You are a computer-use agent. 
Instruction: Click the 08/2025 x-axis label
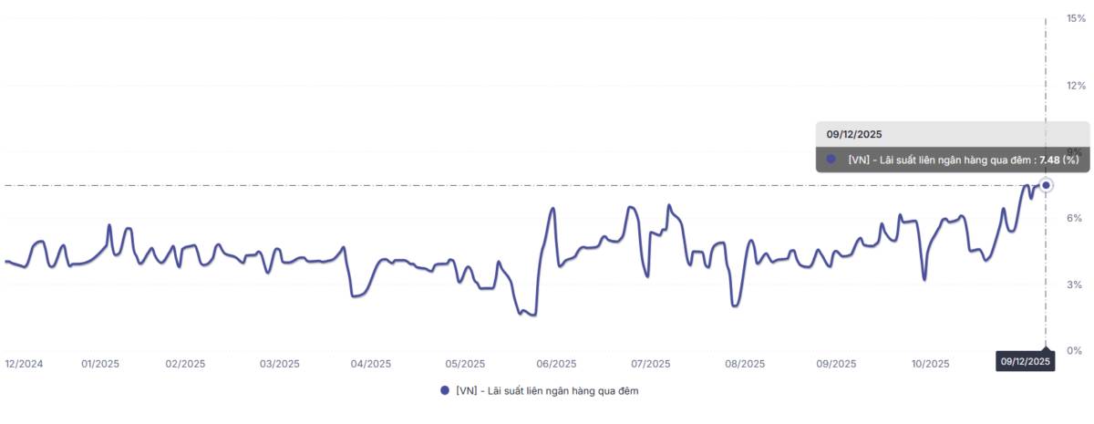[745, 363]
